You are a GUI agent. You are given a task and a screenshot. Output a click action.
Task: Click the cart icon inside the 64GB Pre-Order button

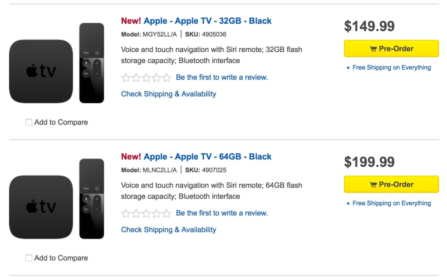[374, 184]
